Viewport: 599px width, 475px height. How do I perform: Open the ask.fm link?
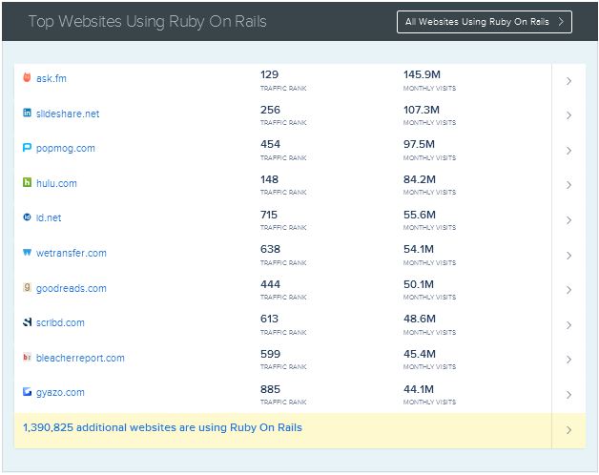tap(52, 78)
